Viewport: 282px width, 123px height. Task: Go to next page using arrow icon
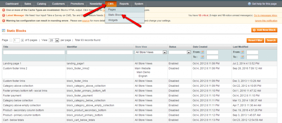pos(22,40)
